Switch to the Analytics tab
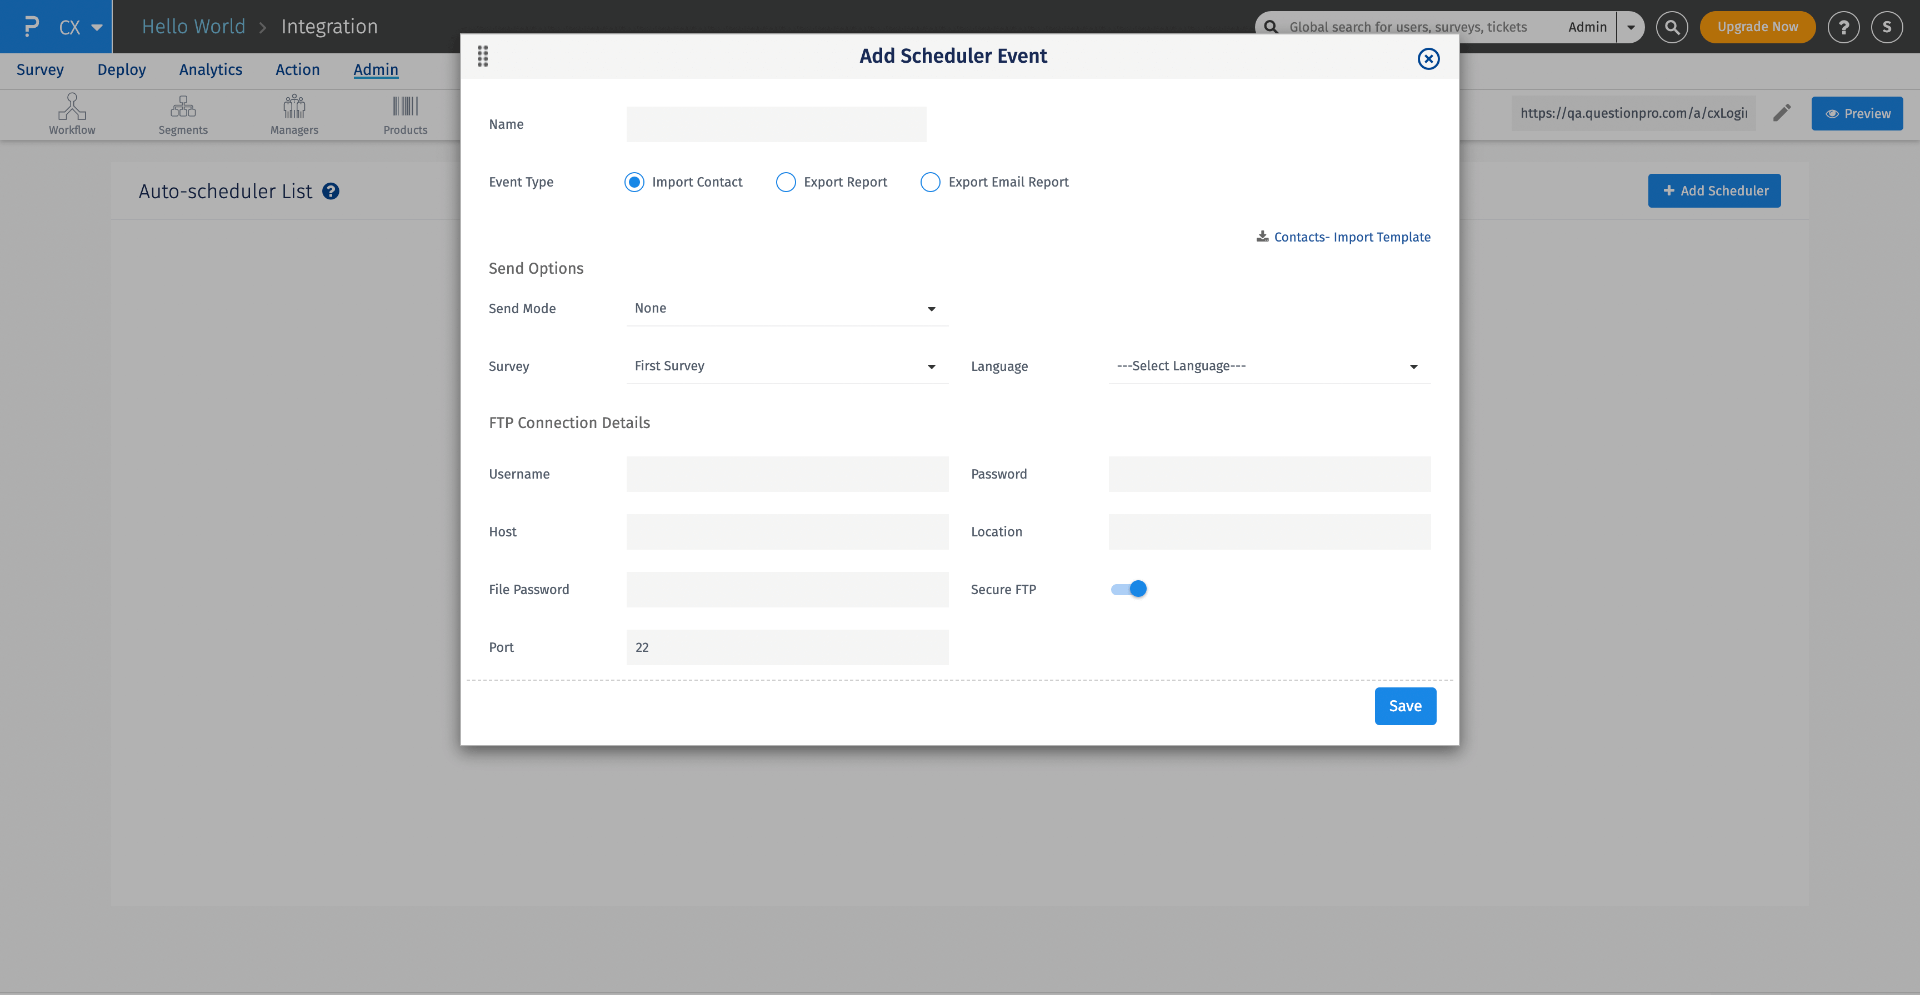 point(210,69)
